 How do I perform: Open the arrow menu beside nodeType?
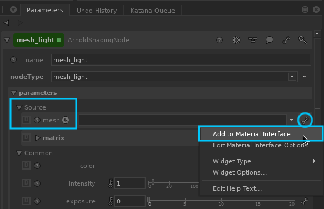[x=305, y=77]
